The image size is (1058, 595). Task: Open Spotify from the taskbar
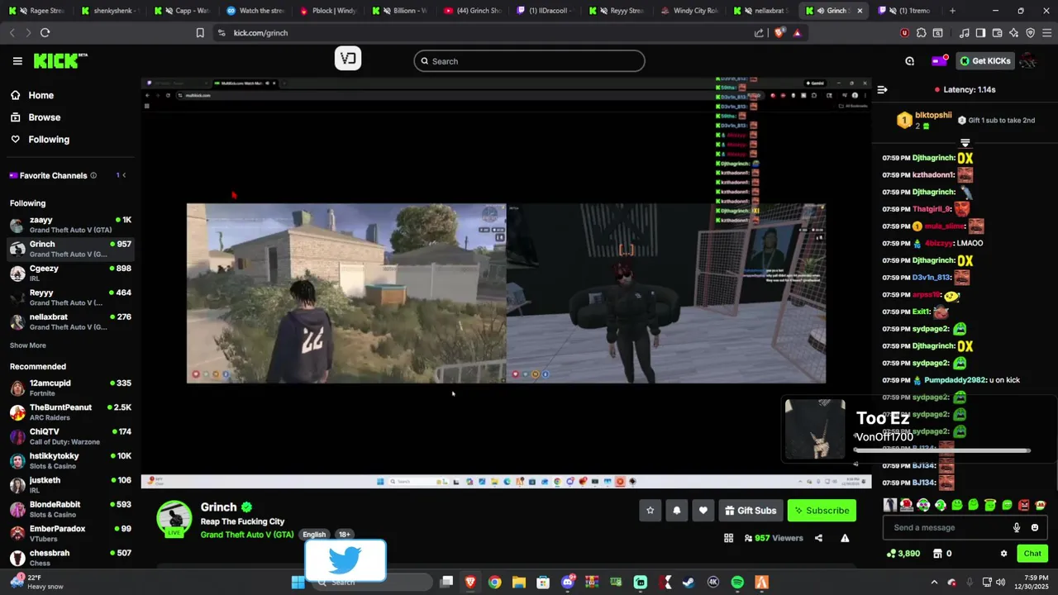point(737,582)
